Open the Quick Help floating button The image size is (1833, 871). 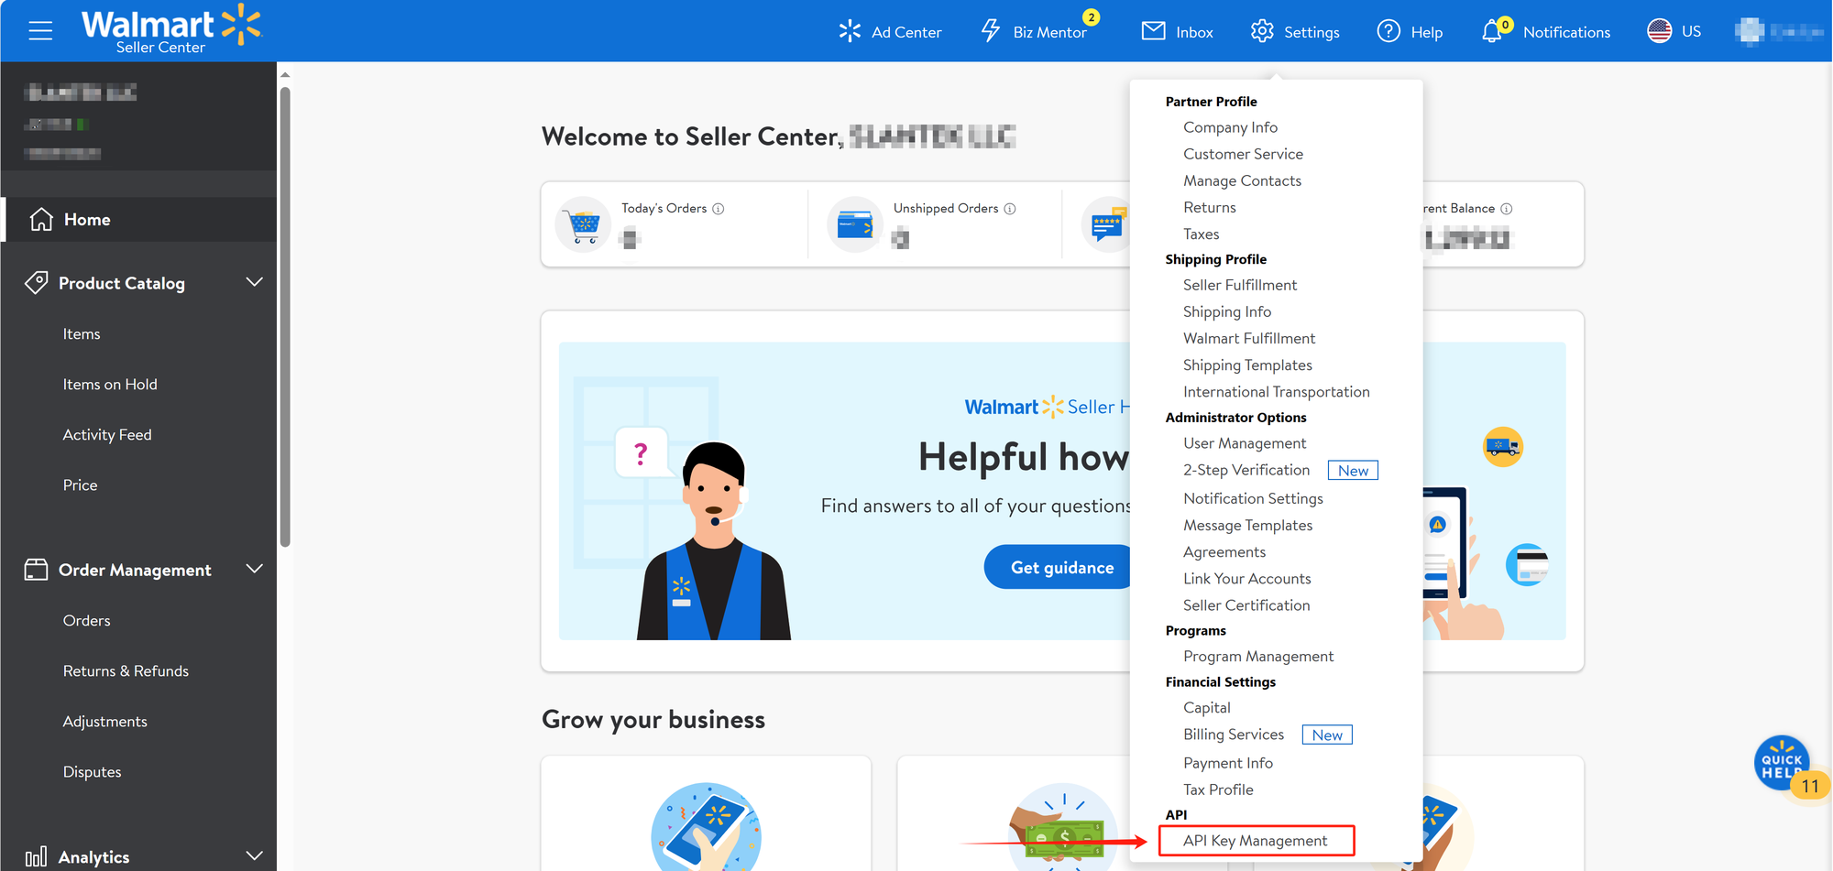click(1782, 763)
